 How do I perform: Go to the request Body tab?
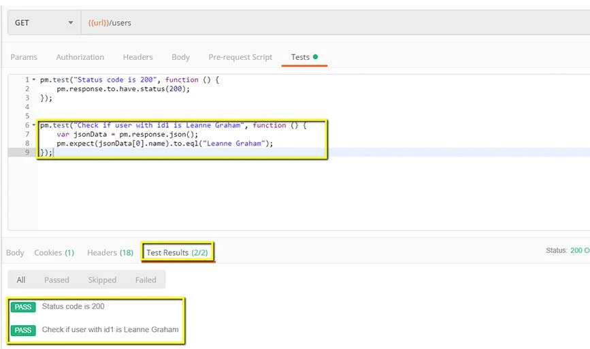click(x=180, y=57)
